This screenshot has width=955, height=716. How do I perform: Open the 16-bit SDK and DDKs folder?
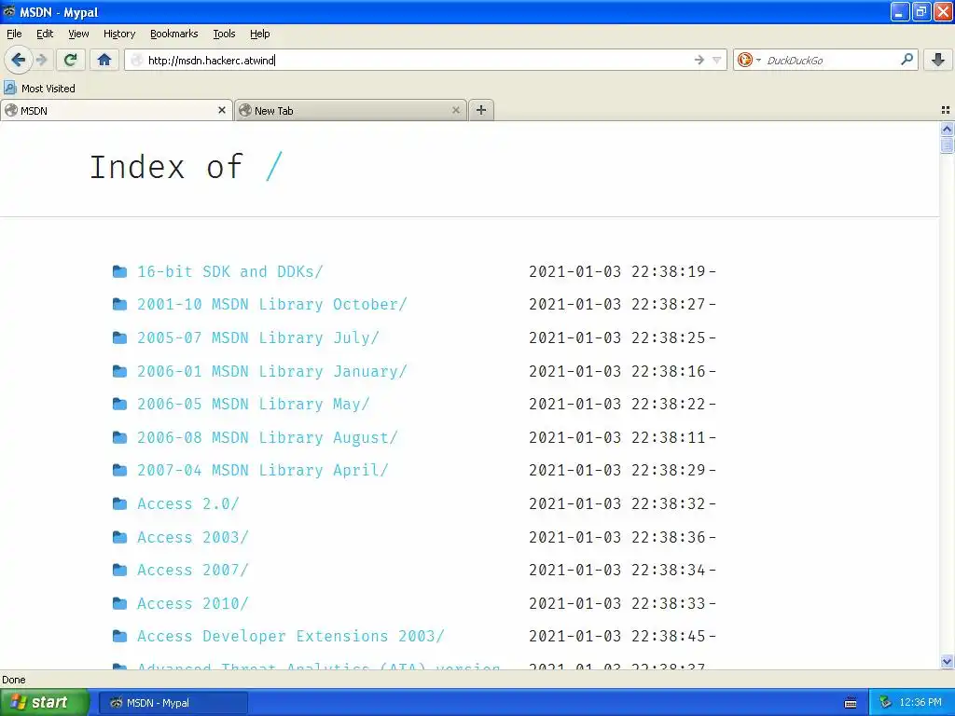(229, 271)
